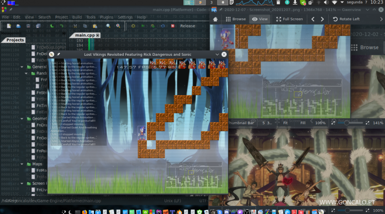Go to the next image in Gwenview
385x214 pixels.
click(x=322, y=19)
